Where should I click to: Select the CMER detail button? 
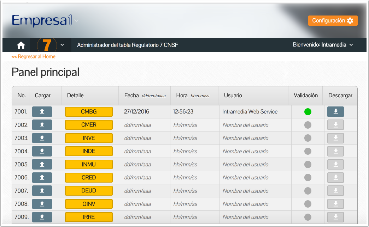pos(89,125)
